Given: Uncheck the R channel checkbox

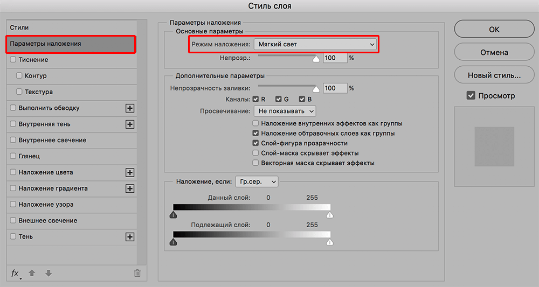Looking at the screenshot, I should (255, 99).
